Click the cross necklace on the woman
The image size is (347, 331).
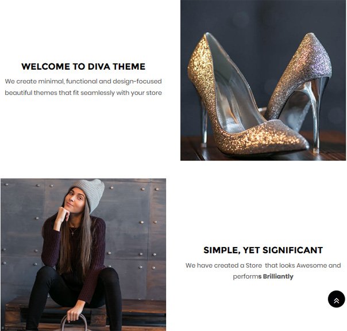pos(72,232)
